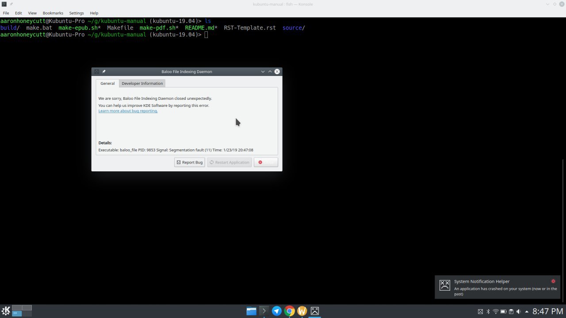Screen dimensions: 566x318
Task: Click the sad-face icon in crash notification
Action: [445, 285]
